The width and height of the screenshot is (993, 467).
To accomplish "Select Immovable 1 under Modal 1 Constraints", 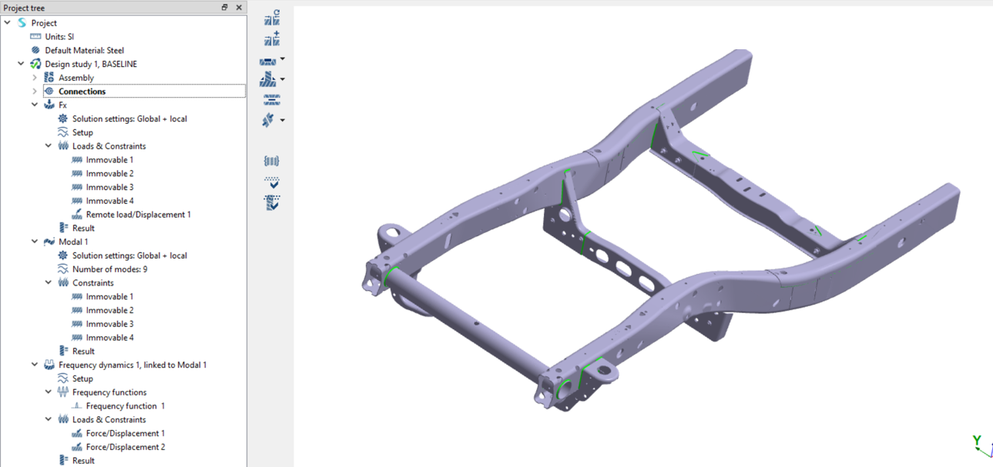I will (x=109, y=296).
